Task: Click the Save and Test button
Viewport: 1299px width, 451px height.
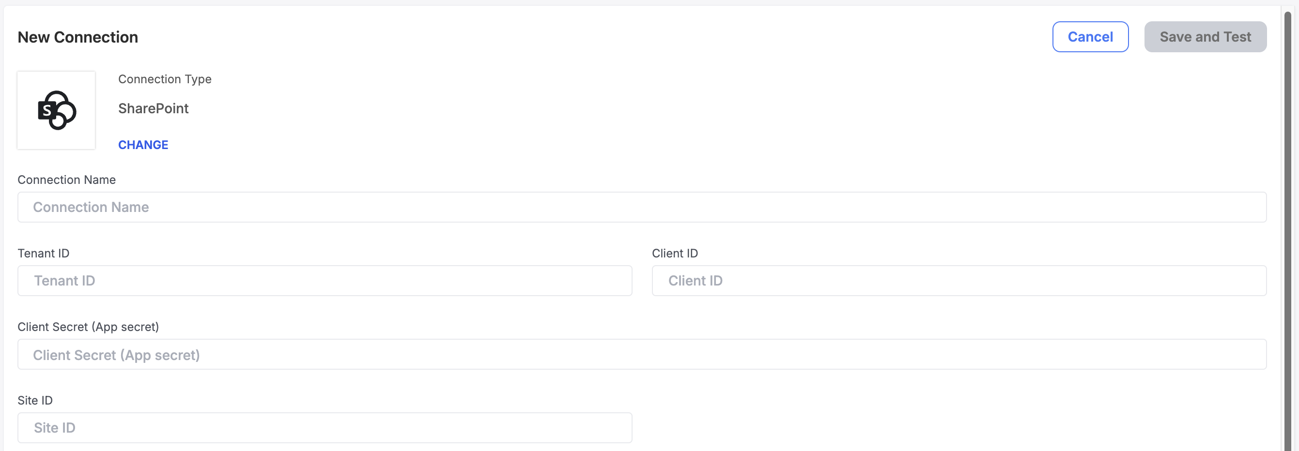Action: click(1205, 37)
